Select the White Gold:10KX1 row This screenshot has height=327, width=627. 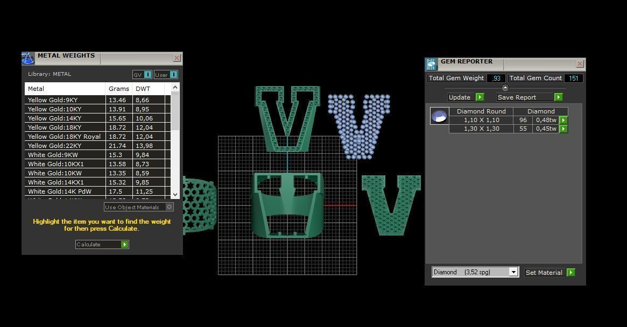[97, 164]
